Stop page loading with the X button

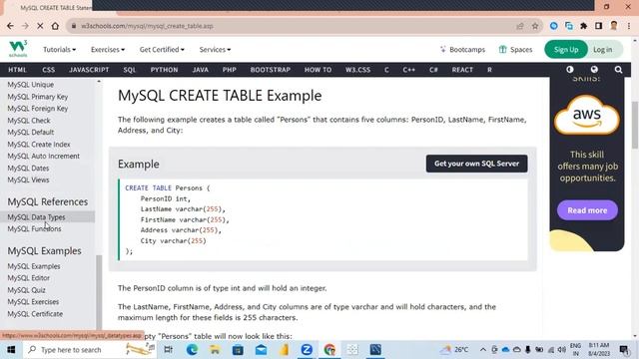[x=40, y=26]
